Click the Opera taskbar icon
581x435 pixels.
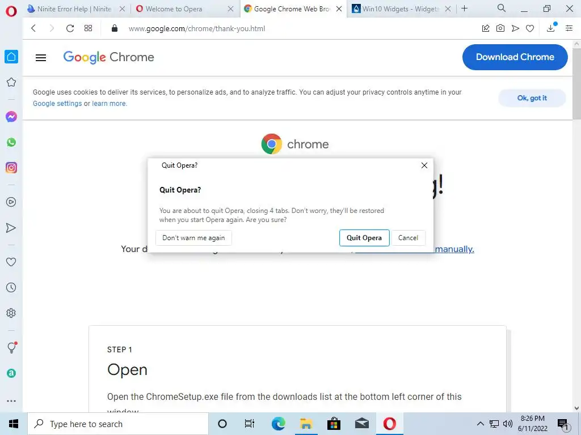coord(389,424)
